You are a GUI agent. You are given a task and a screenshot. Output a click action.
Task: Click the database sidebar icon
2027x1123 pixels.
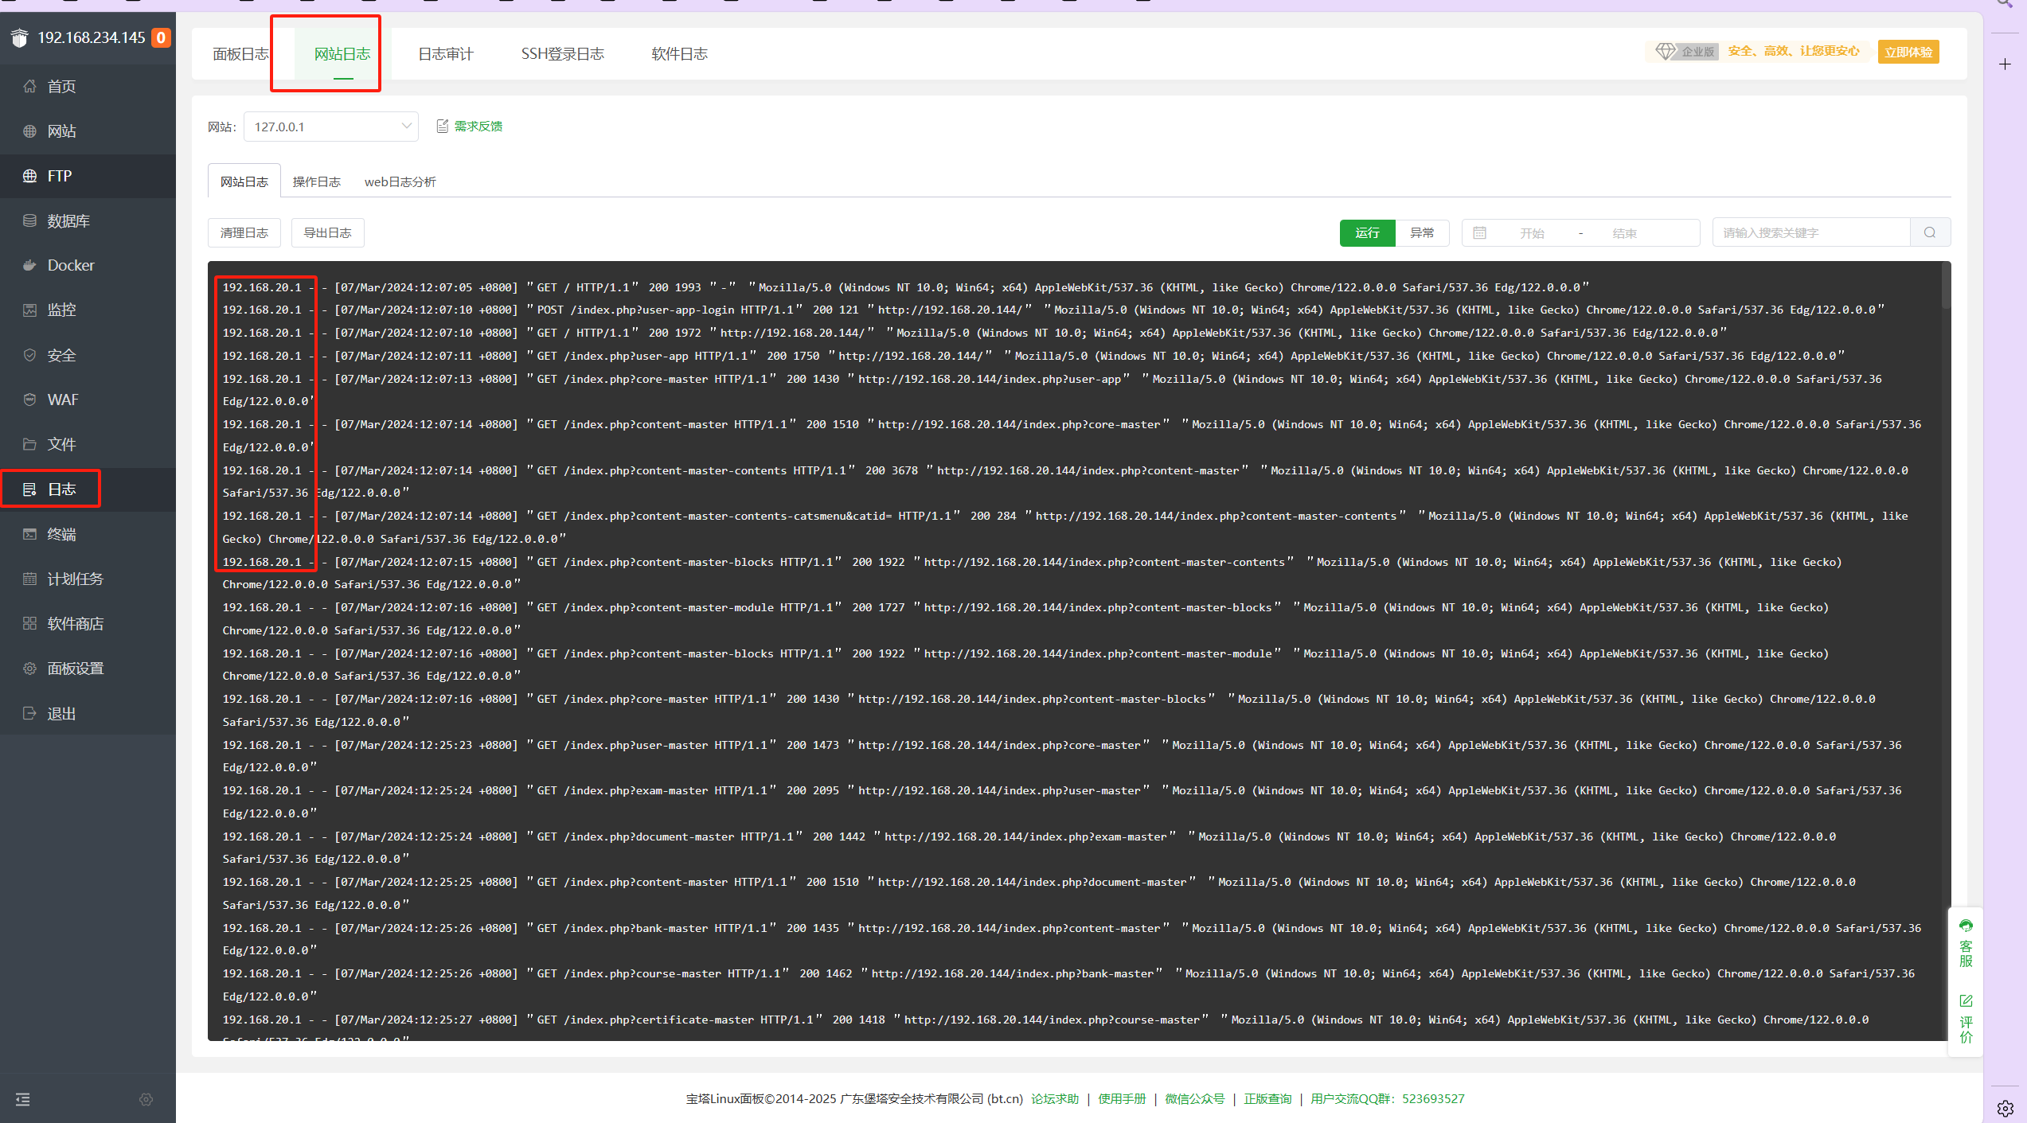[x=29, y=220]
